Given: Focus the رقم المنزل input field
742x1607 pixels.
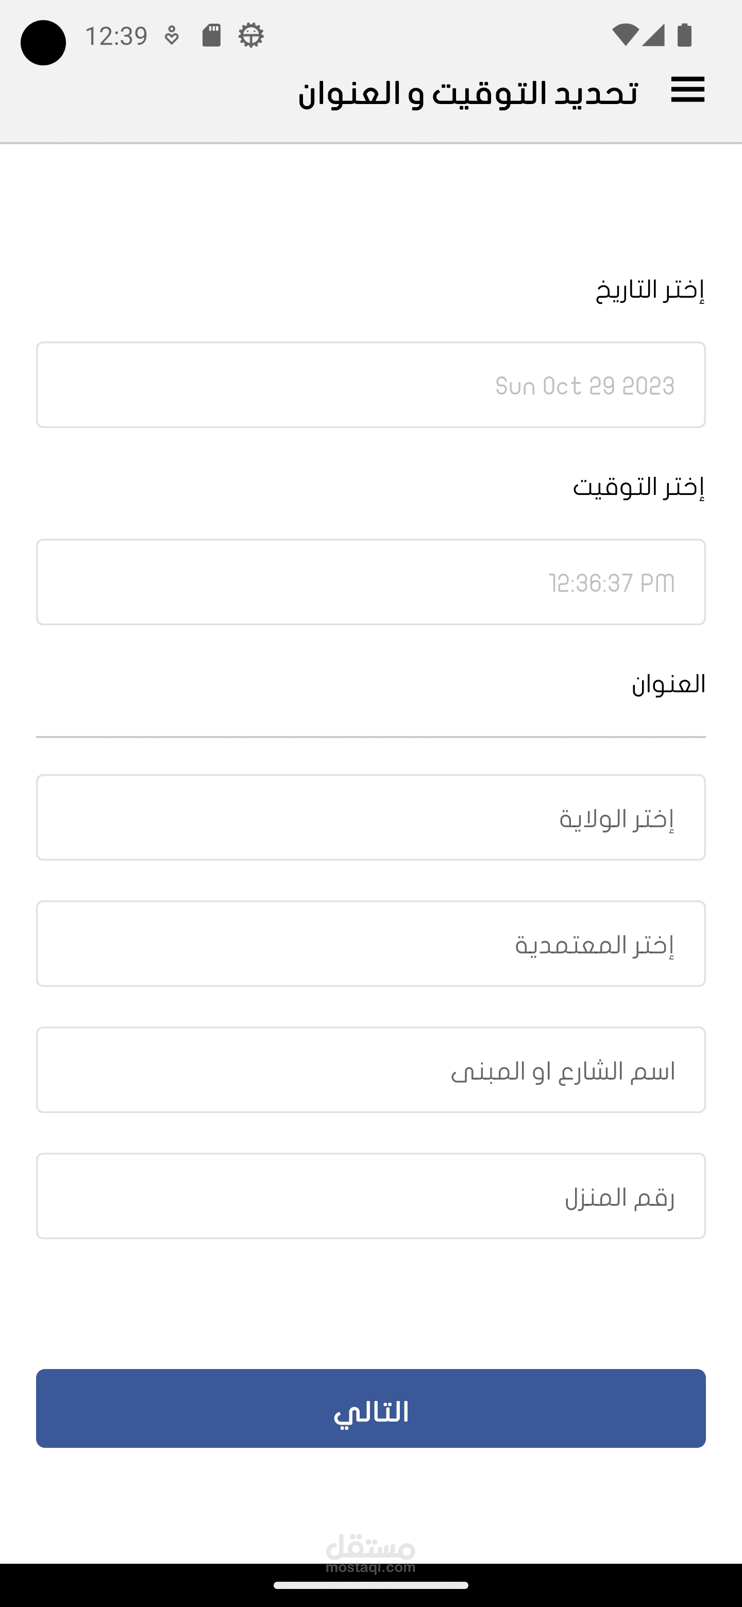Looking at the screenshot, I should [370, 1196].
